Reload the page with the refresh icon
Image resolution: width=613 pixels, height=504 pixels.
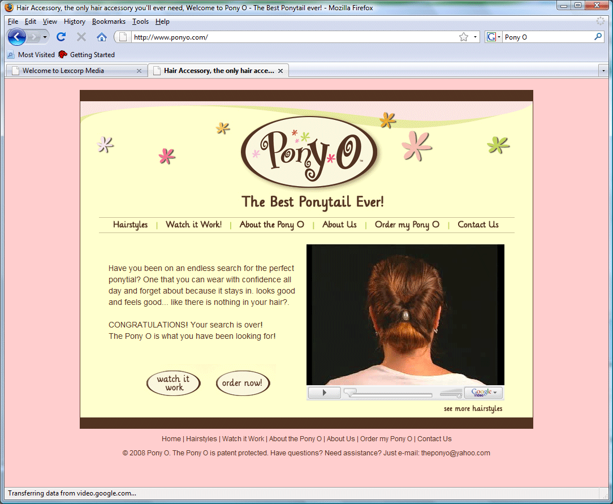(x=61, y=37)
